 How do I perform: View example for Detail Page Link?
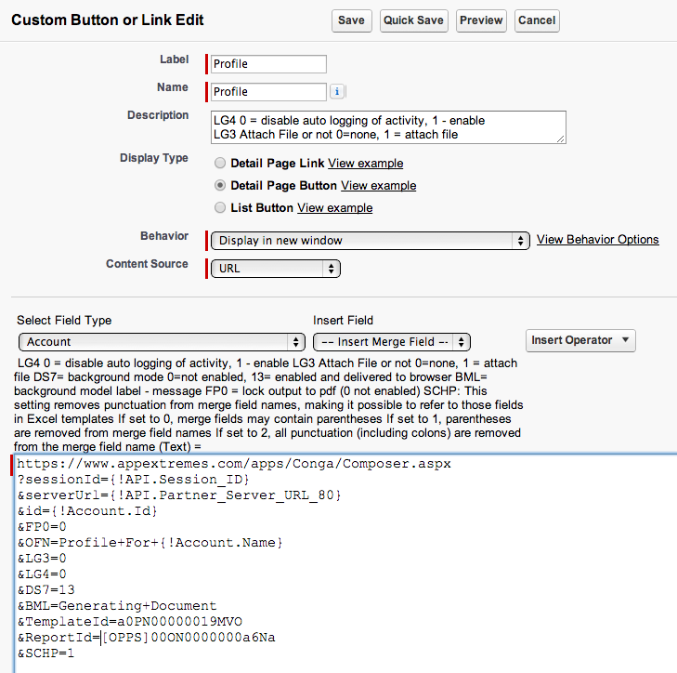(x=365, y=164)
